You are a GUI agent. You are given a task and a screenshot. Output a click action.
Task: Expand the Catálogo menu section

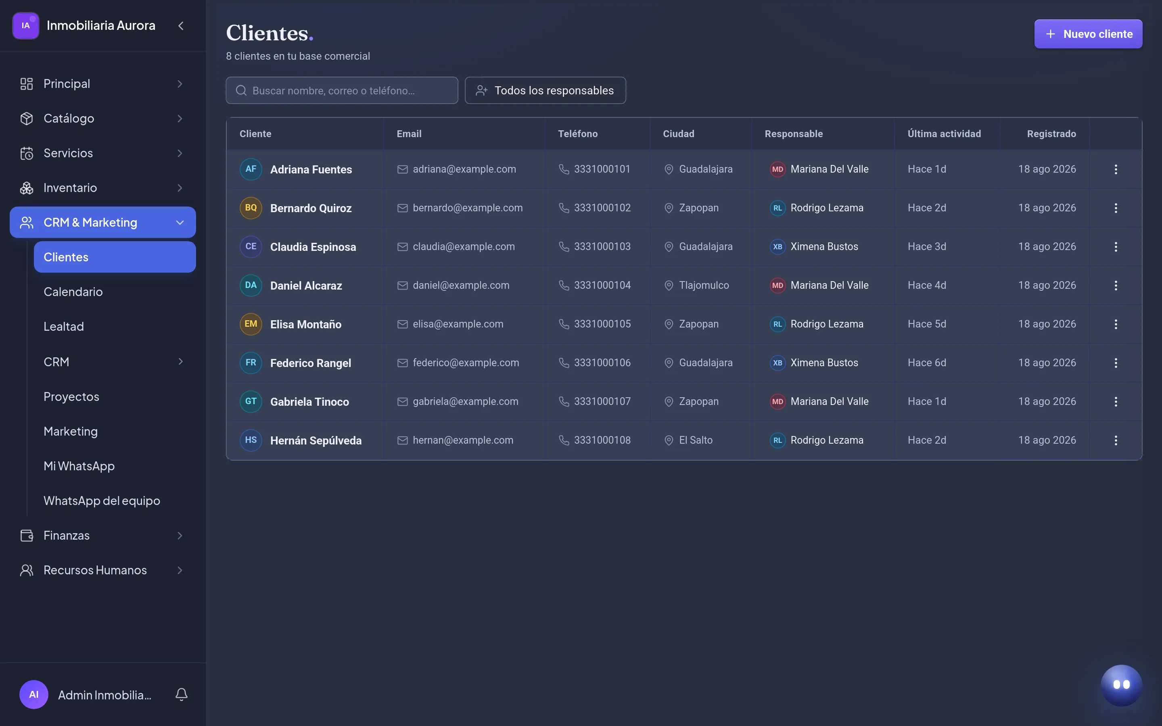pyautogui.click(x=103, y=118)
